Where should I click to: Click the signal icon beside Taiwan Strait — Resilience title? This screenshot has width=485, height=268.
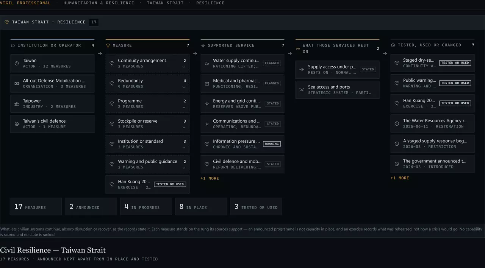[x=7, y=22]
